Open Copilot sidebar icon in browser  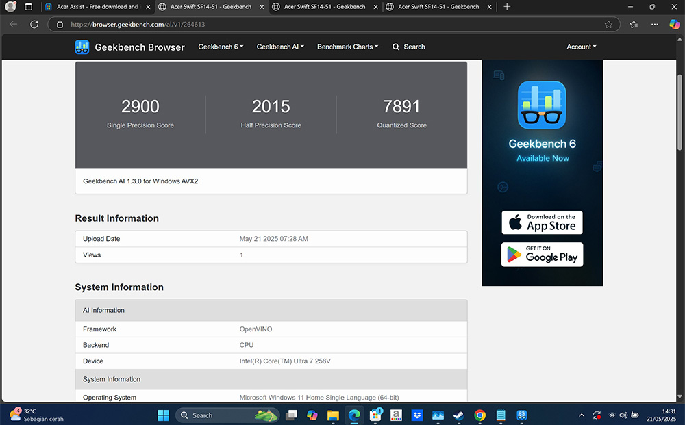pyautogui.click(x=674, y=25)
